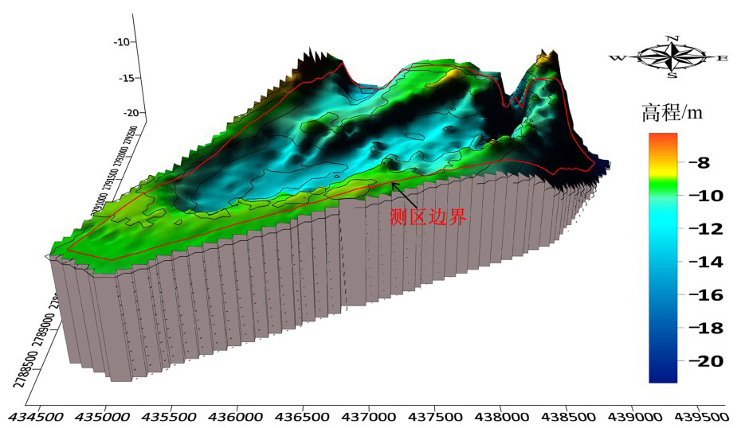Click the W letter on the compass
Viewport: 745px width, 428px height.
pyautogui.click(x=617, y=58)
